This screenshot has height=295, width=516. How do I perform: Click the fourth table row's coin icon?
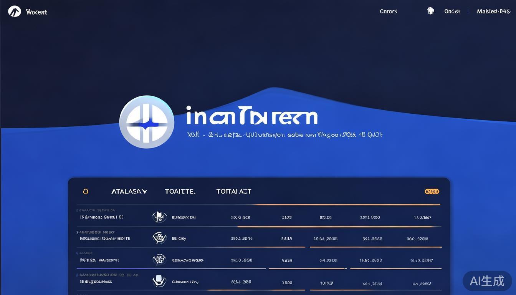click(159, 282)
